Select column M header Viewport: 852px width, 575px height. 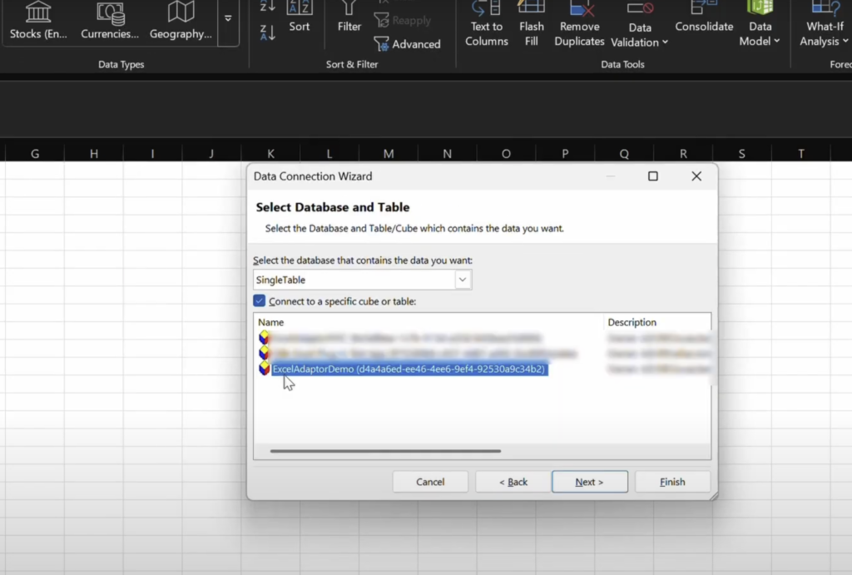389,154
